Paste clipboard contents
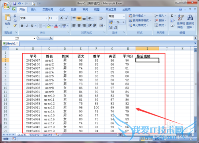 click(x=8, y=21)
